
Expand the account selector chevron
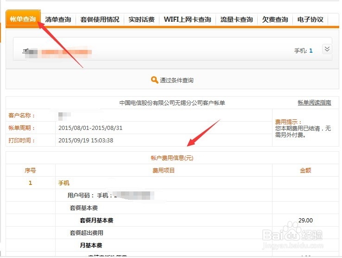tap(327, 49)
